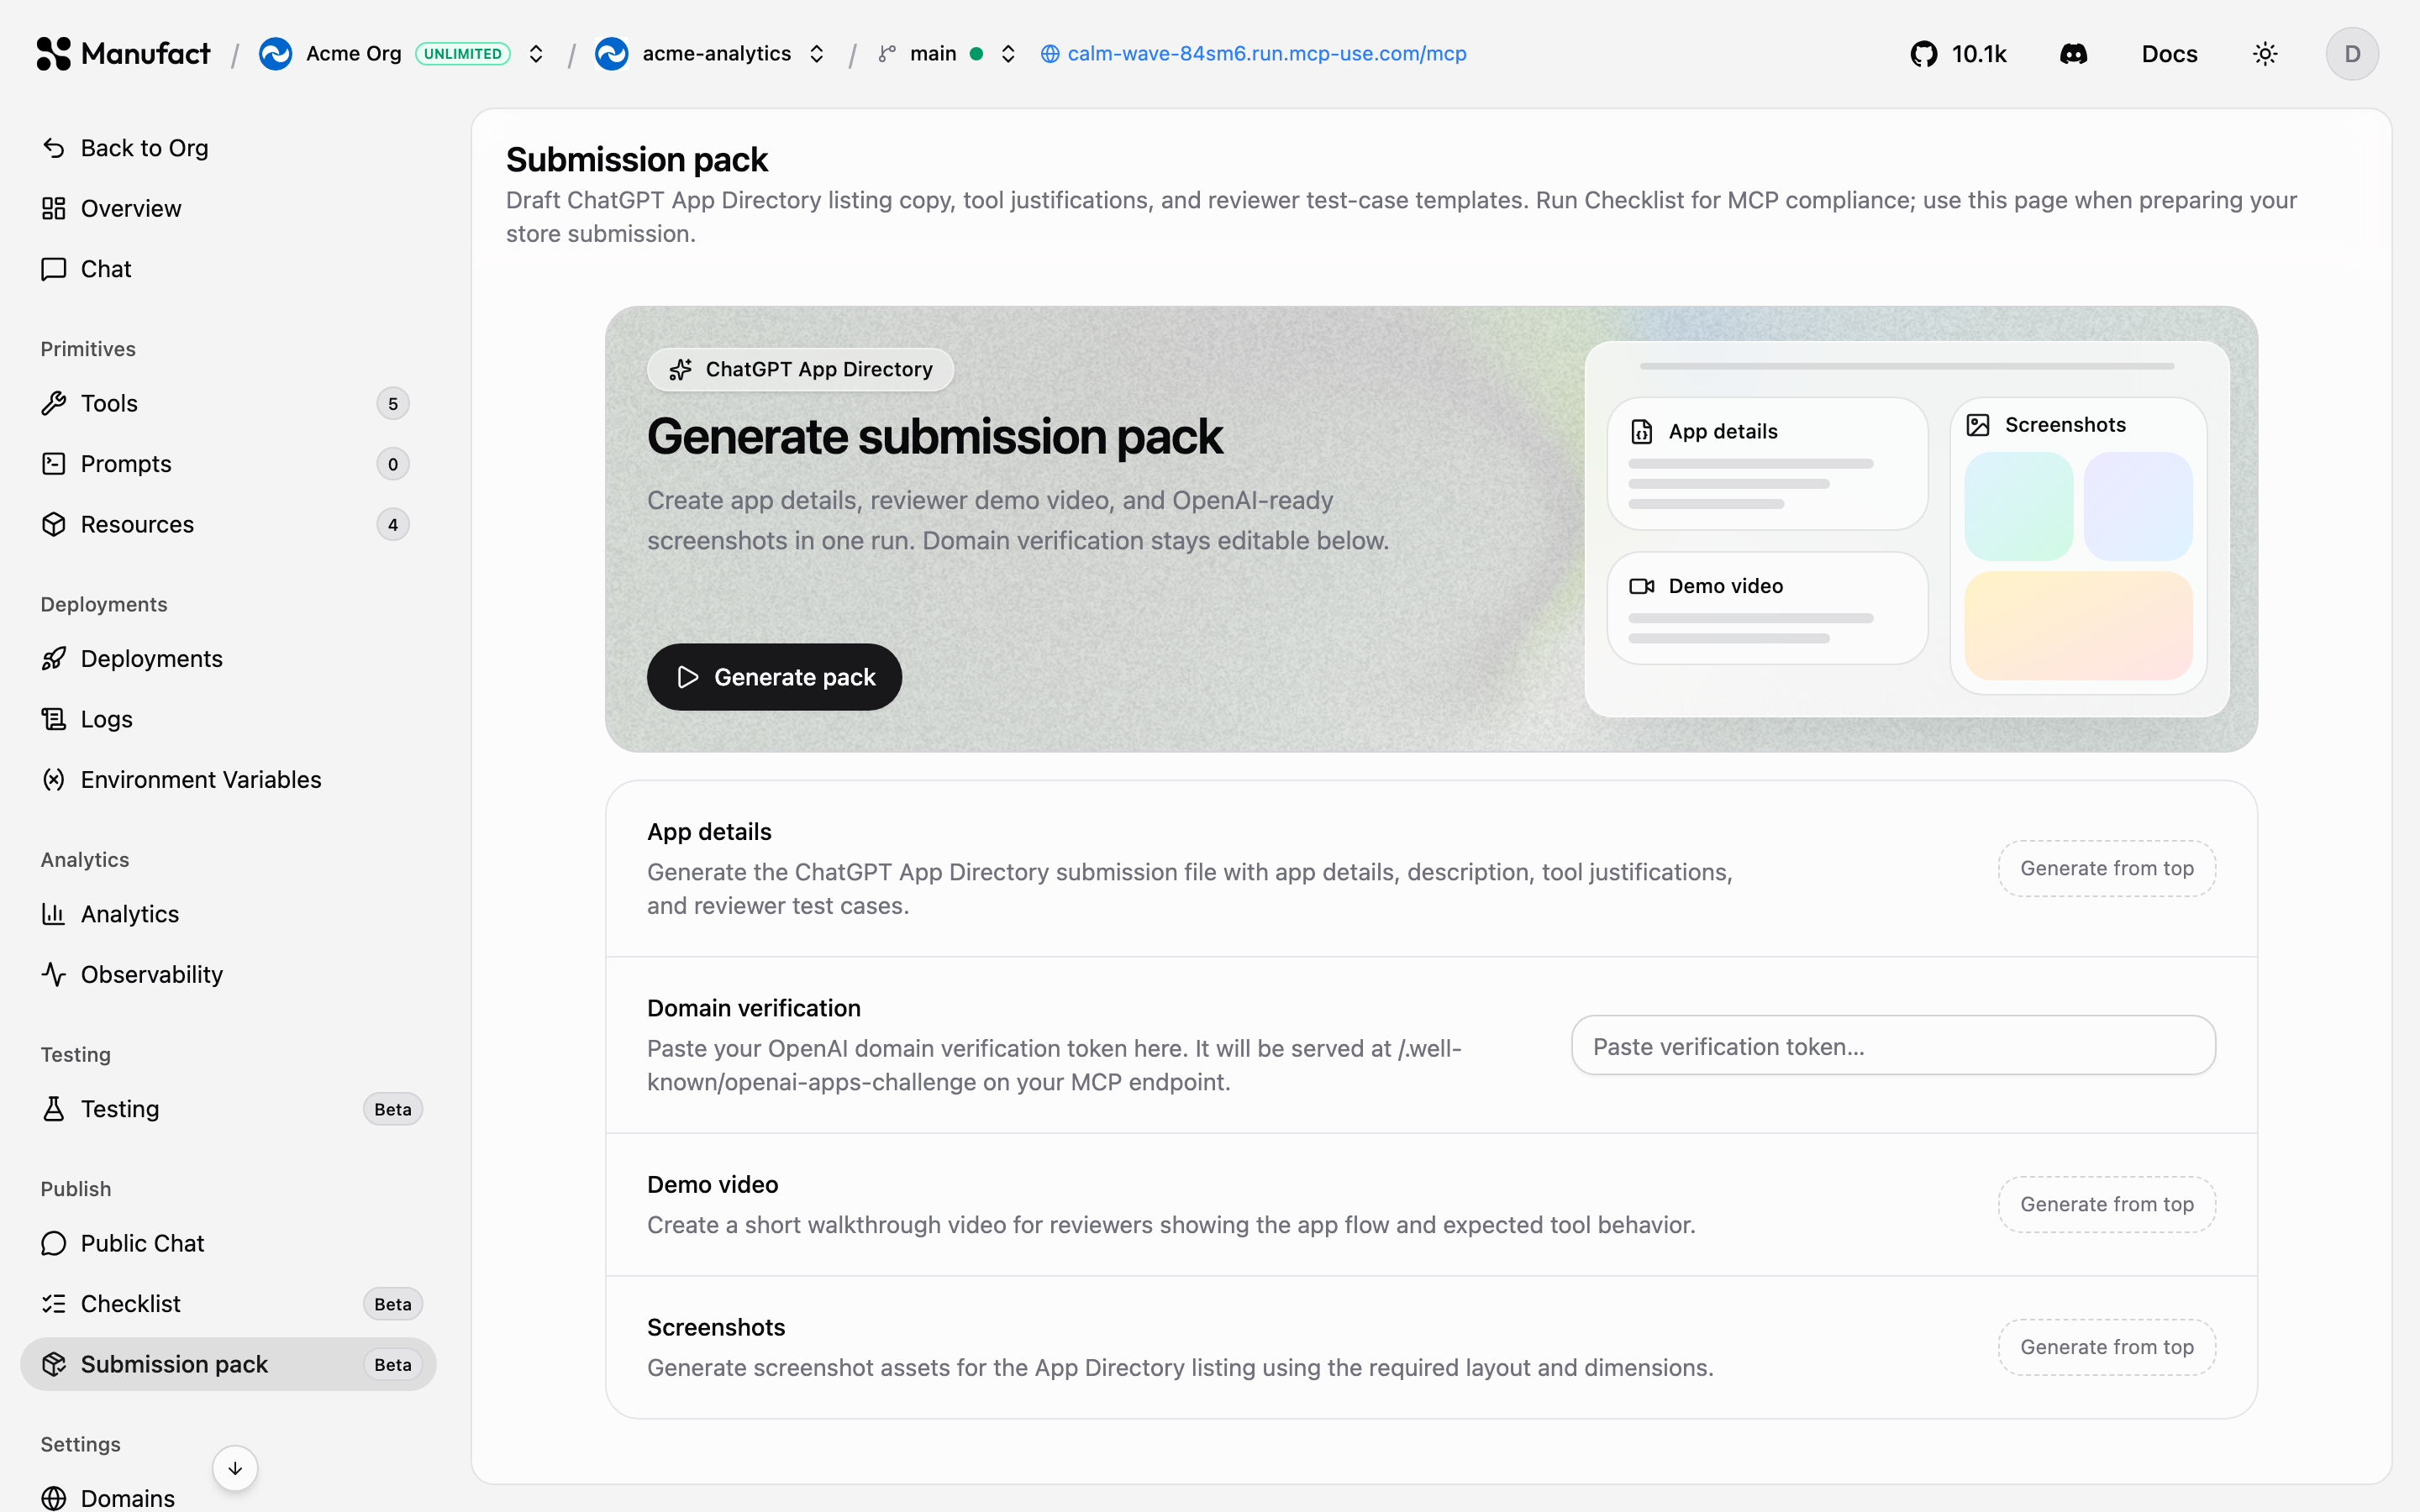Click the Deployments rocket icon
The image size is (2420, 1512).
tap(54, 659)
